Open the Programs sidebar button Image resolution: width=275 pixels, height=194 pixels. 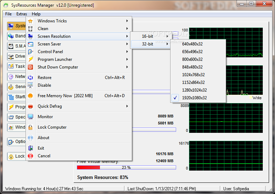click(16, 107)
